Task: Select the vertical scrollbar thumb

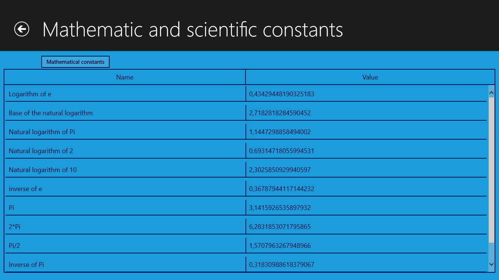Action: tap(491, 170)
